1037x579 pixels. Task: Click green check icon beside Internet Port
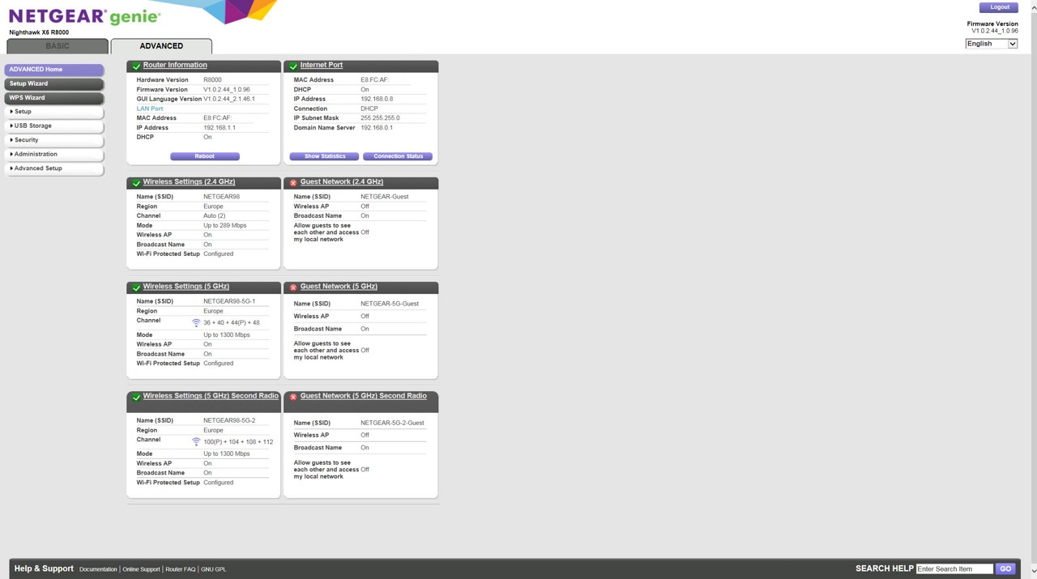click(x=293, y=66)
